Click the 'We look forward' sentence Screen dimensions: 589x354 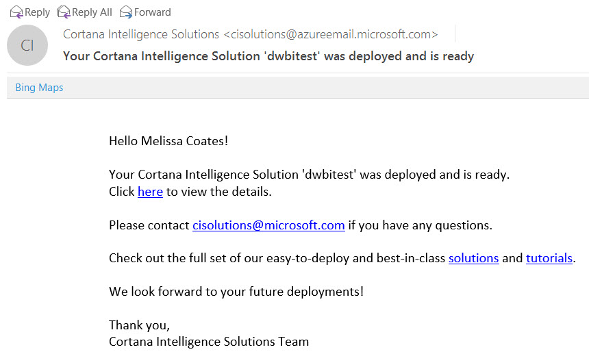tap(236, 291)
